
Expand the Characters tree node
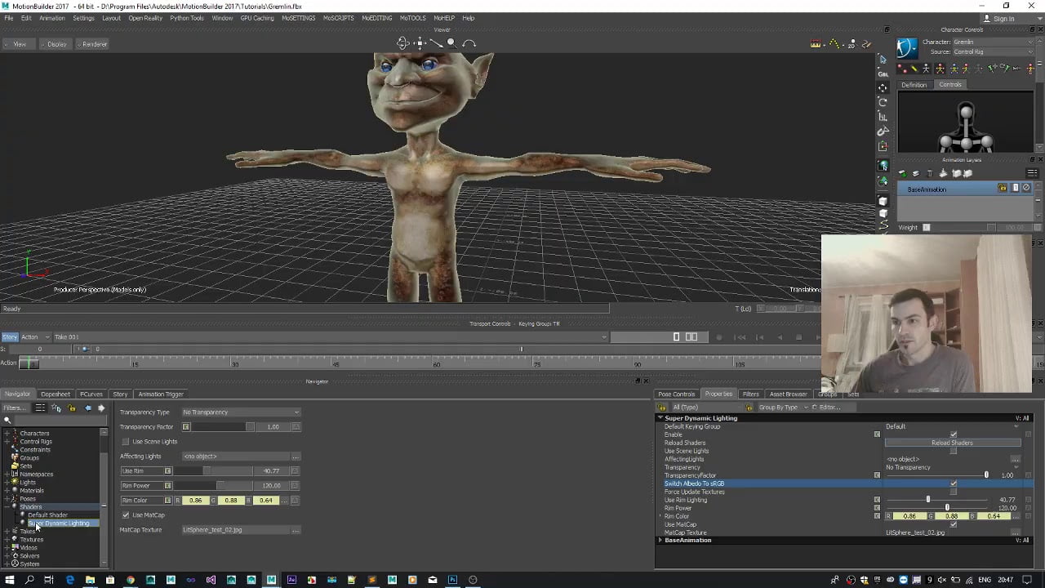[7, 434]
